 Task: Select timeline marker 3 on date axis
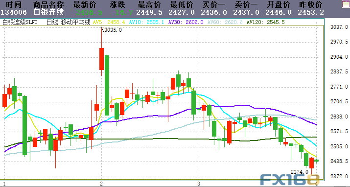point(199,184)
